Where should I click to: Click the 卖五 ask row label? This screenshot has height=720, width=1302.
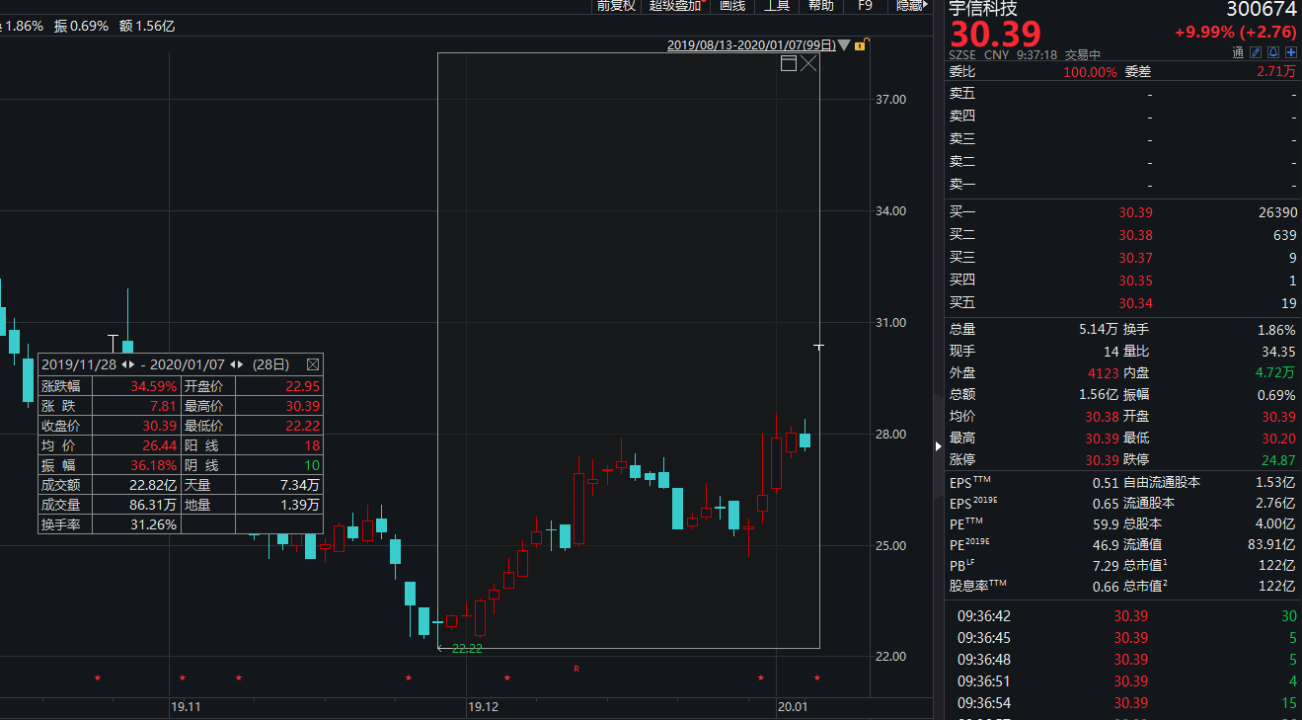[962, 94]
